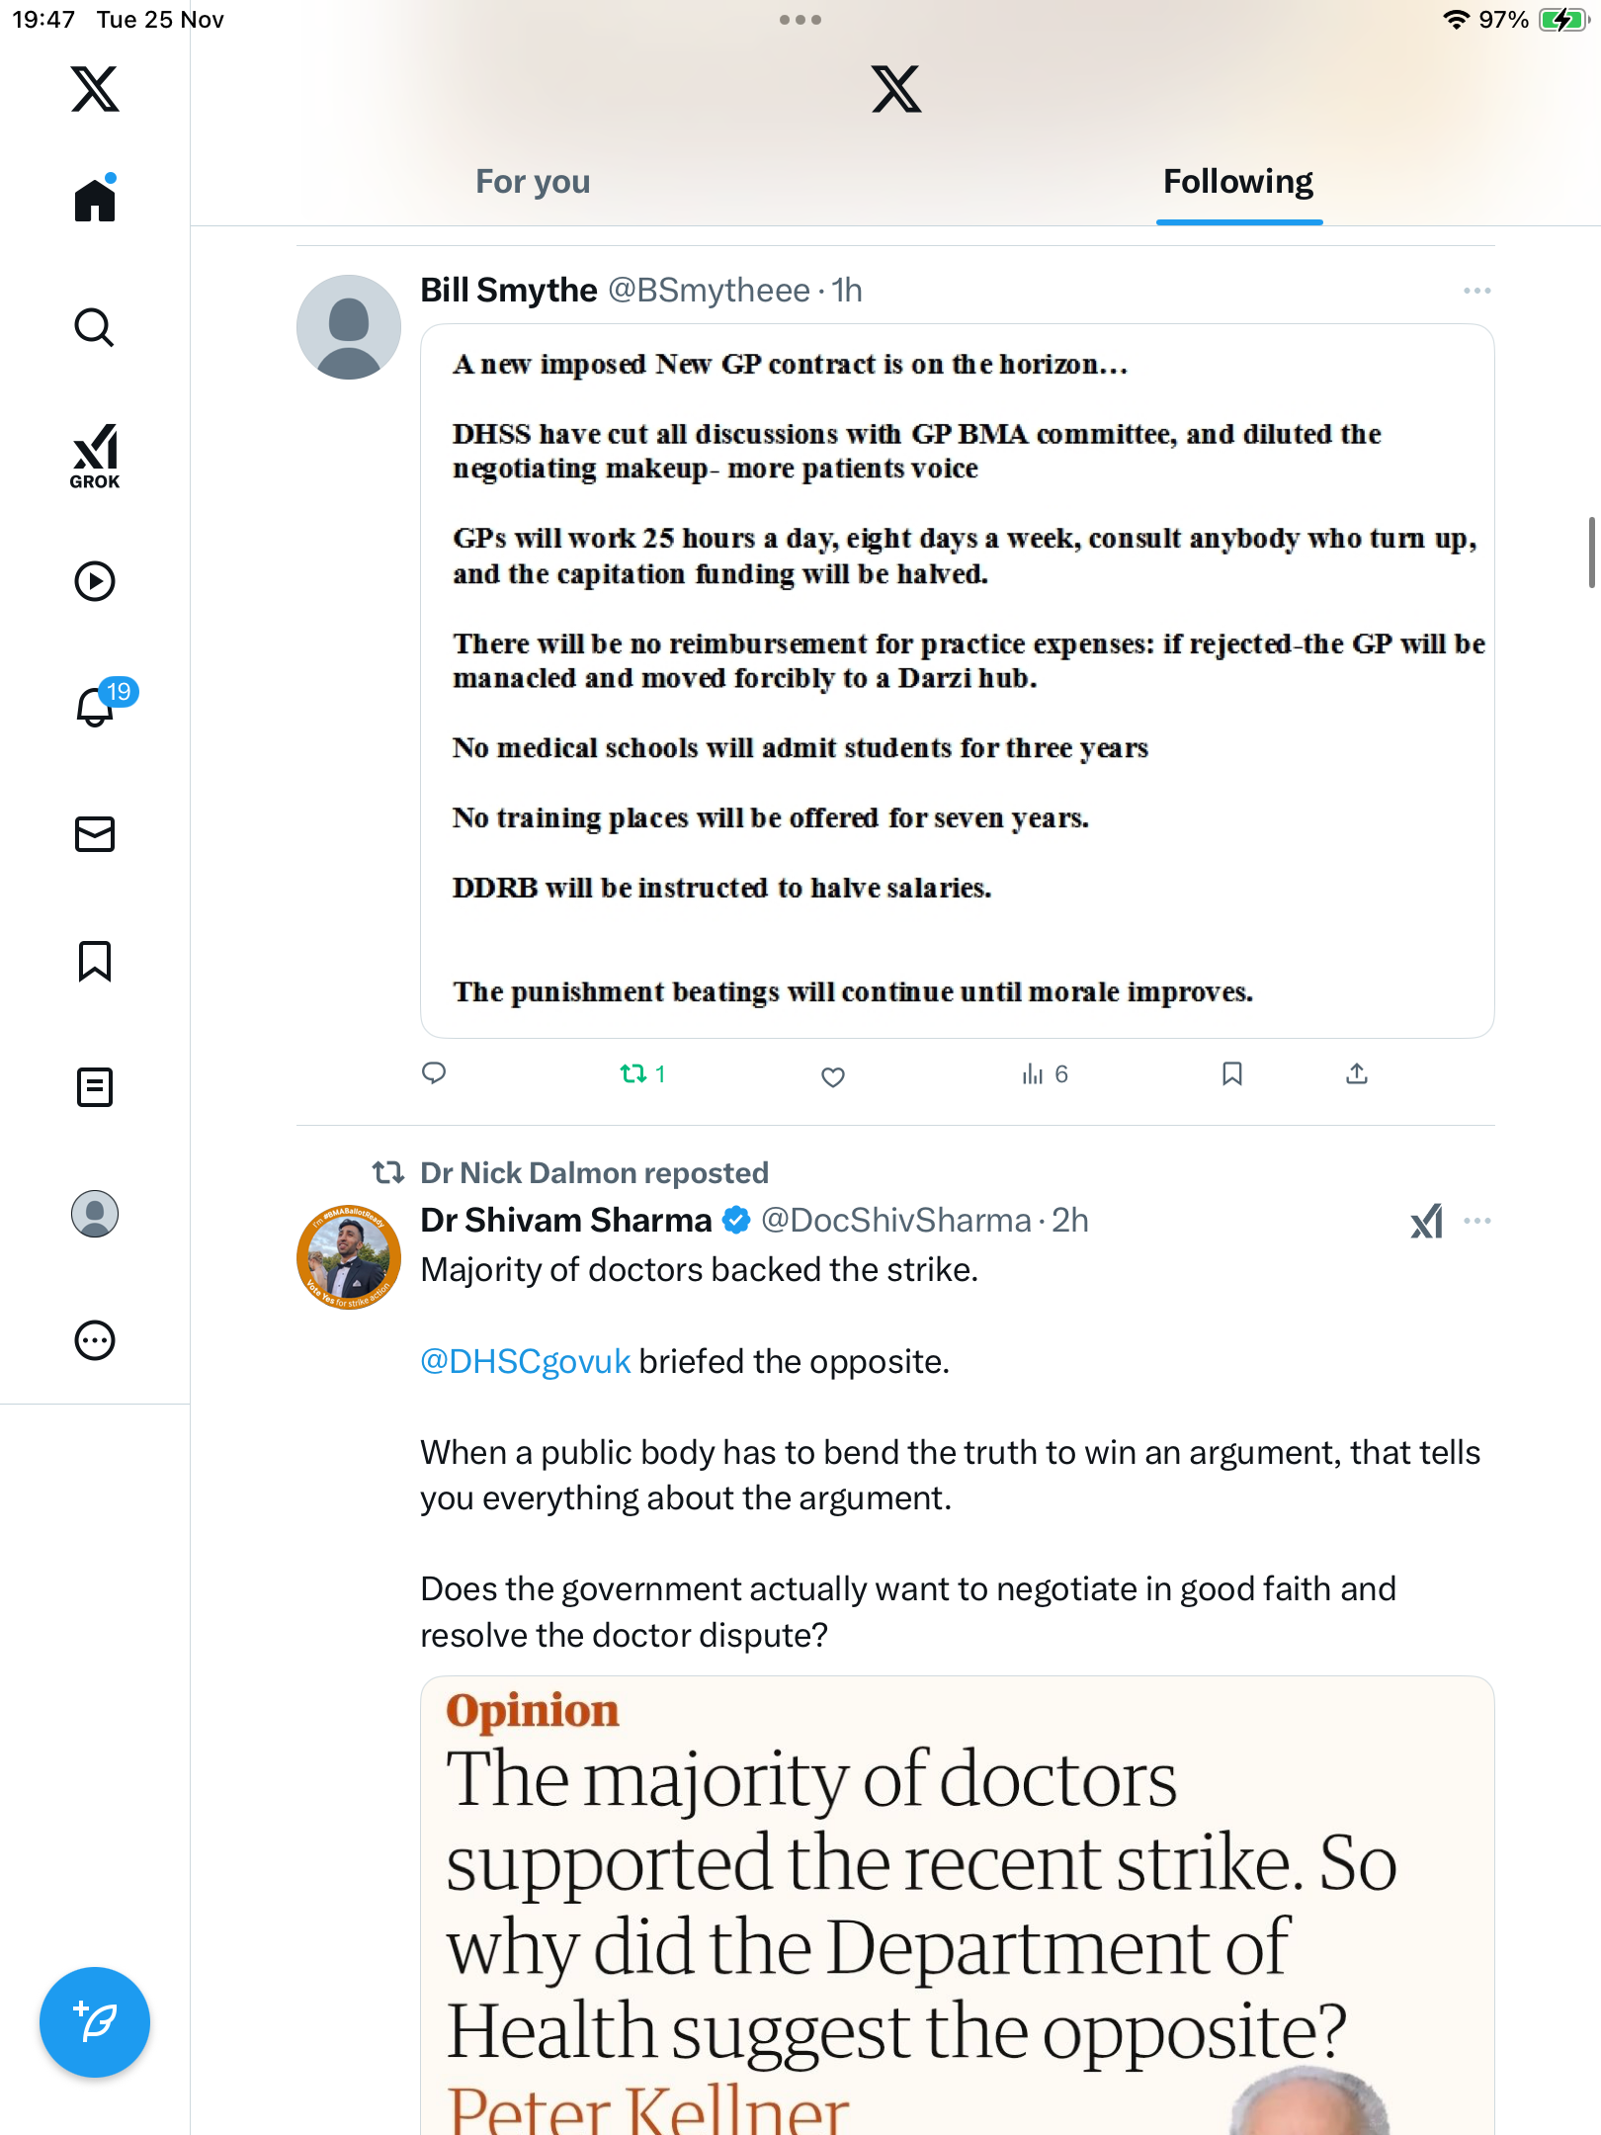Open the Search magnifier in sidebar

95,327
